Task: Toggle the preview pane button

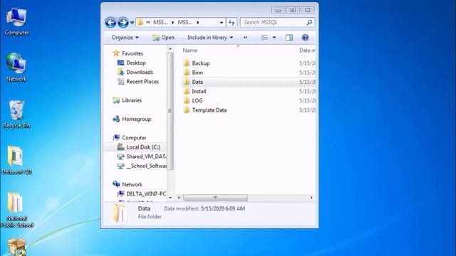Action: pyautogui.click(x=289, y=38)
